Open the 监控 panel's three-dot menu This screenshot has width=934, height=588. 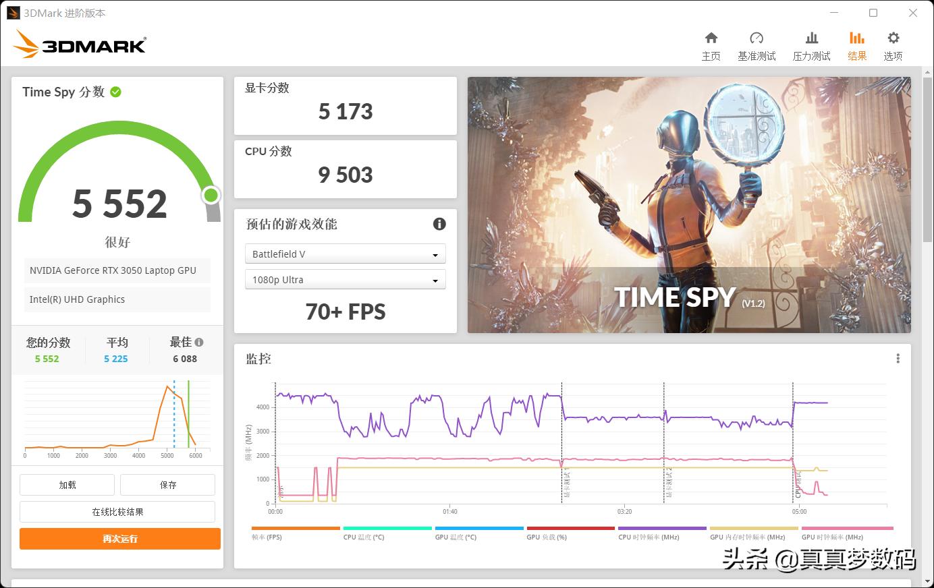pyautogui.click(x=898, y=359)
